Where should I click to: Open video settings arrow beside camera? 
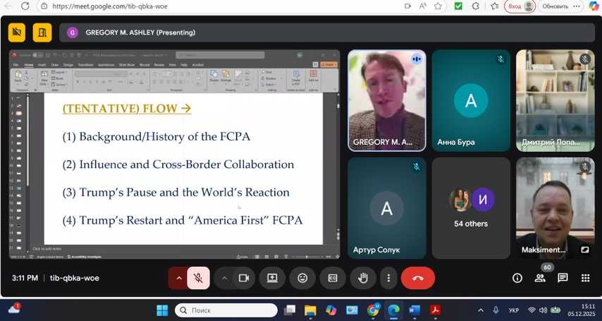[225, 278]
